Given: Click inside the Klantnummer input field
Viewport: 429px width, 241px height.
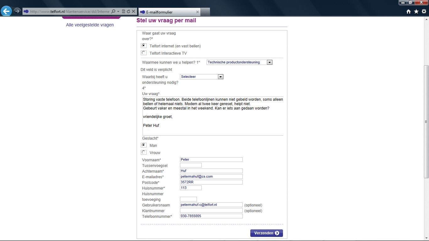Looking at the screenshot, I should tap(211, 211).
